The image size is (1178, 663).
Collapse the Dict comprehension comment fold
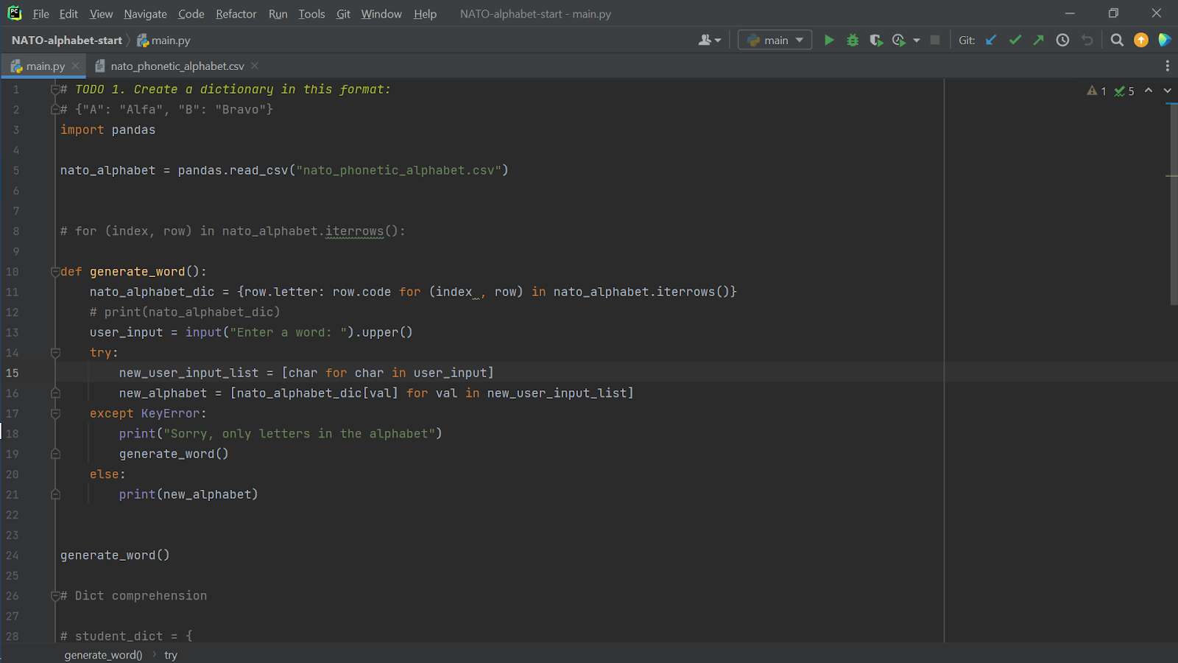coord(55,596)
